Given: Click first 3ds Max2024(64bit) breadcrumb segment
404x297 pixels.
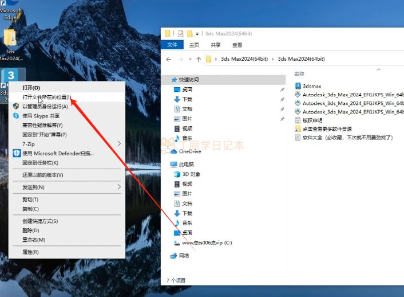Looking at the screenshot, I should [x=244, y=59].
